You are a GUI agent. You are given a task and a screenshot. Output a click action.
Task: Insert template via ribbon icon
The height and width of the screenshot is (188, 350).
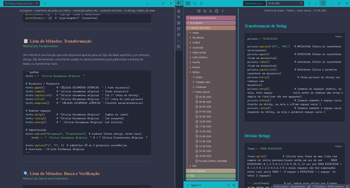[x=178, y=34]
